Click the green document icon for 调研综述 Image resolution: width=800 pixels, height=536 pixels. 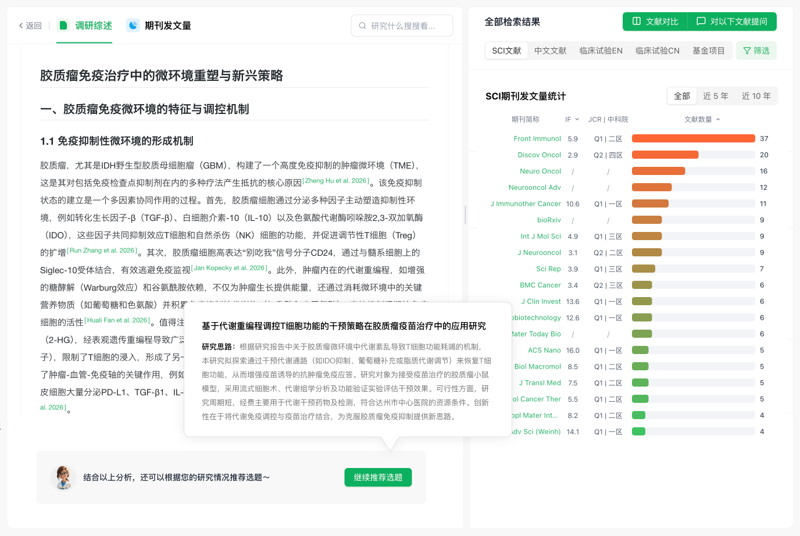[63, 25]
